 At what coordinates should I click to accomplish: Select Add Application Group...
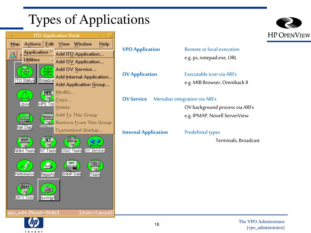tap(84, 85)
